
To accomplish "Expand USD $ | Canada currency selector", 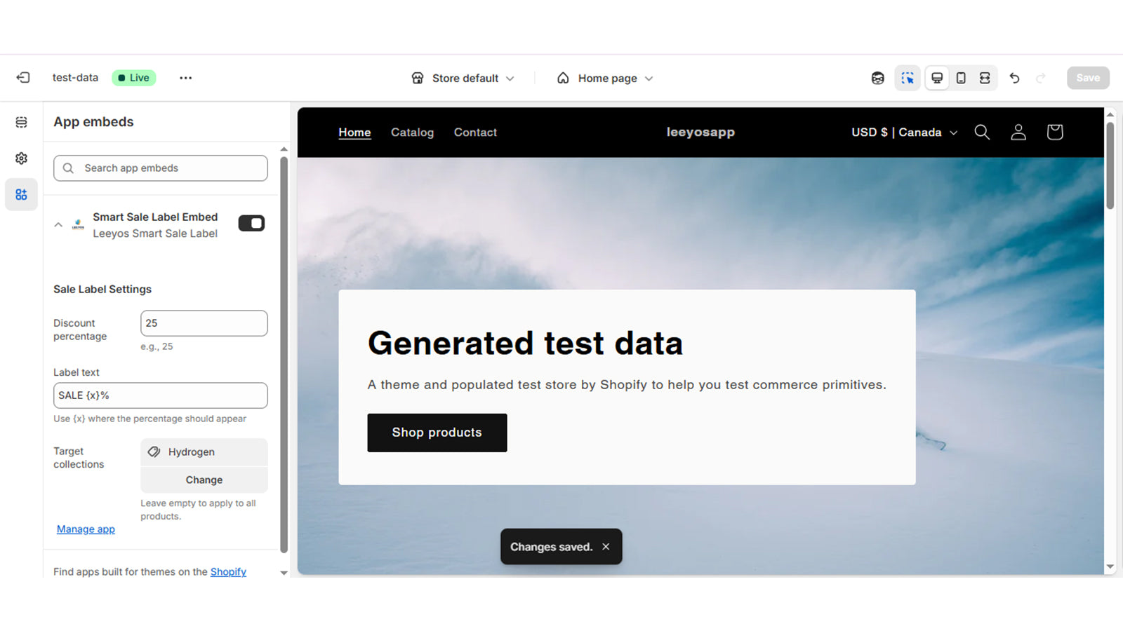I will [x=904, y=132].
